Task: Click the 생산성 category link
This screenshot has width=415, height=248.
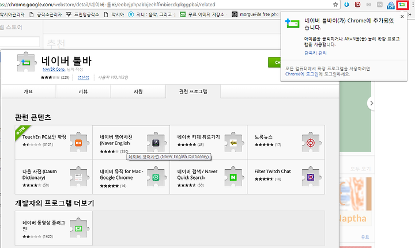Action: tap(84, 77)
